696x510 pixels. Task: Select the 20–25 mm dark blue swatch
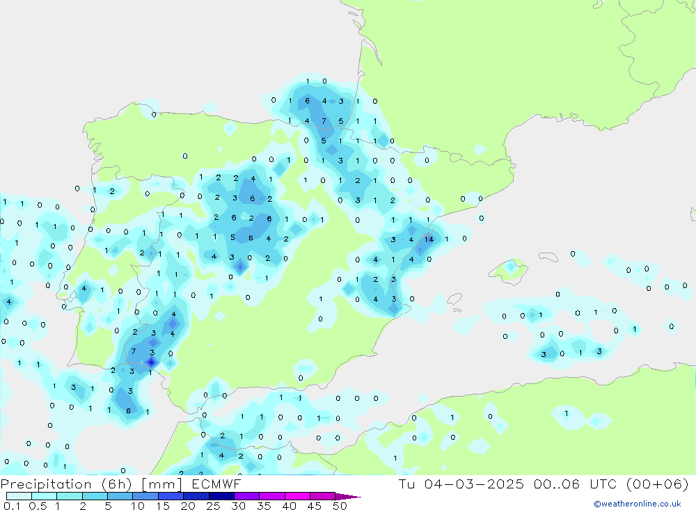(196, 496)
